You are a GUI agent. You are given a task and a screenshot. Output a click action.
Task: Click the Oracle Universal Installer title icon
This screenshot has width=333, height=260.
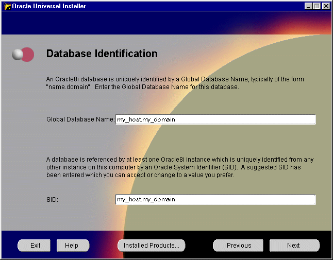7,6
